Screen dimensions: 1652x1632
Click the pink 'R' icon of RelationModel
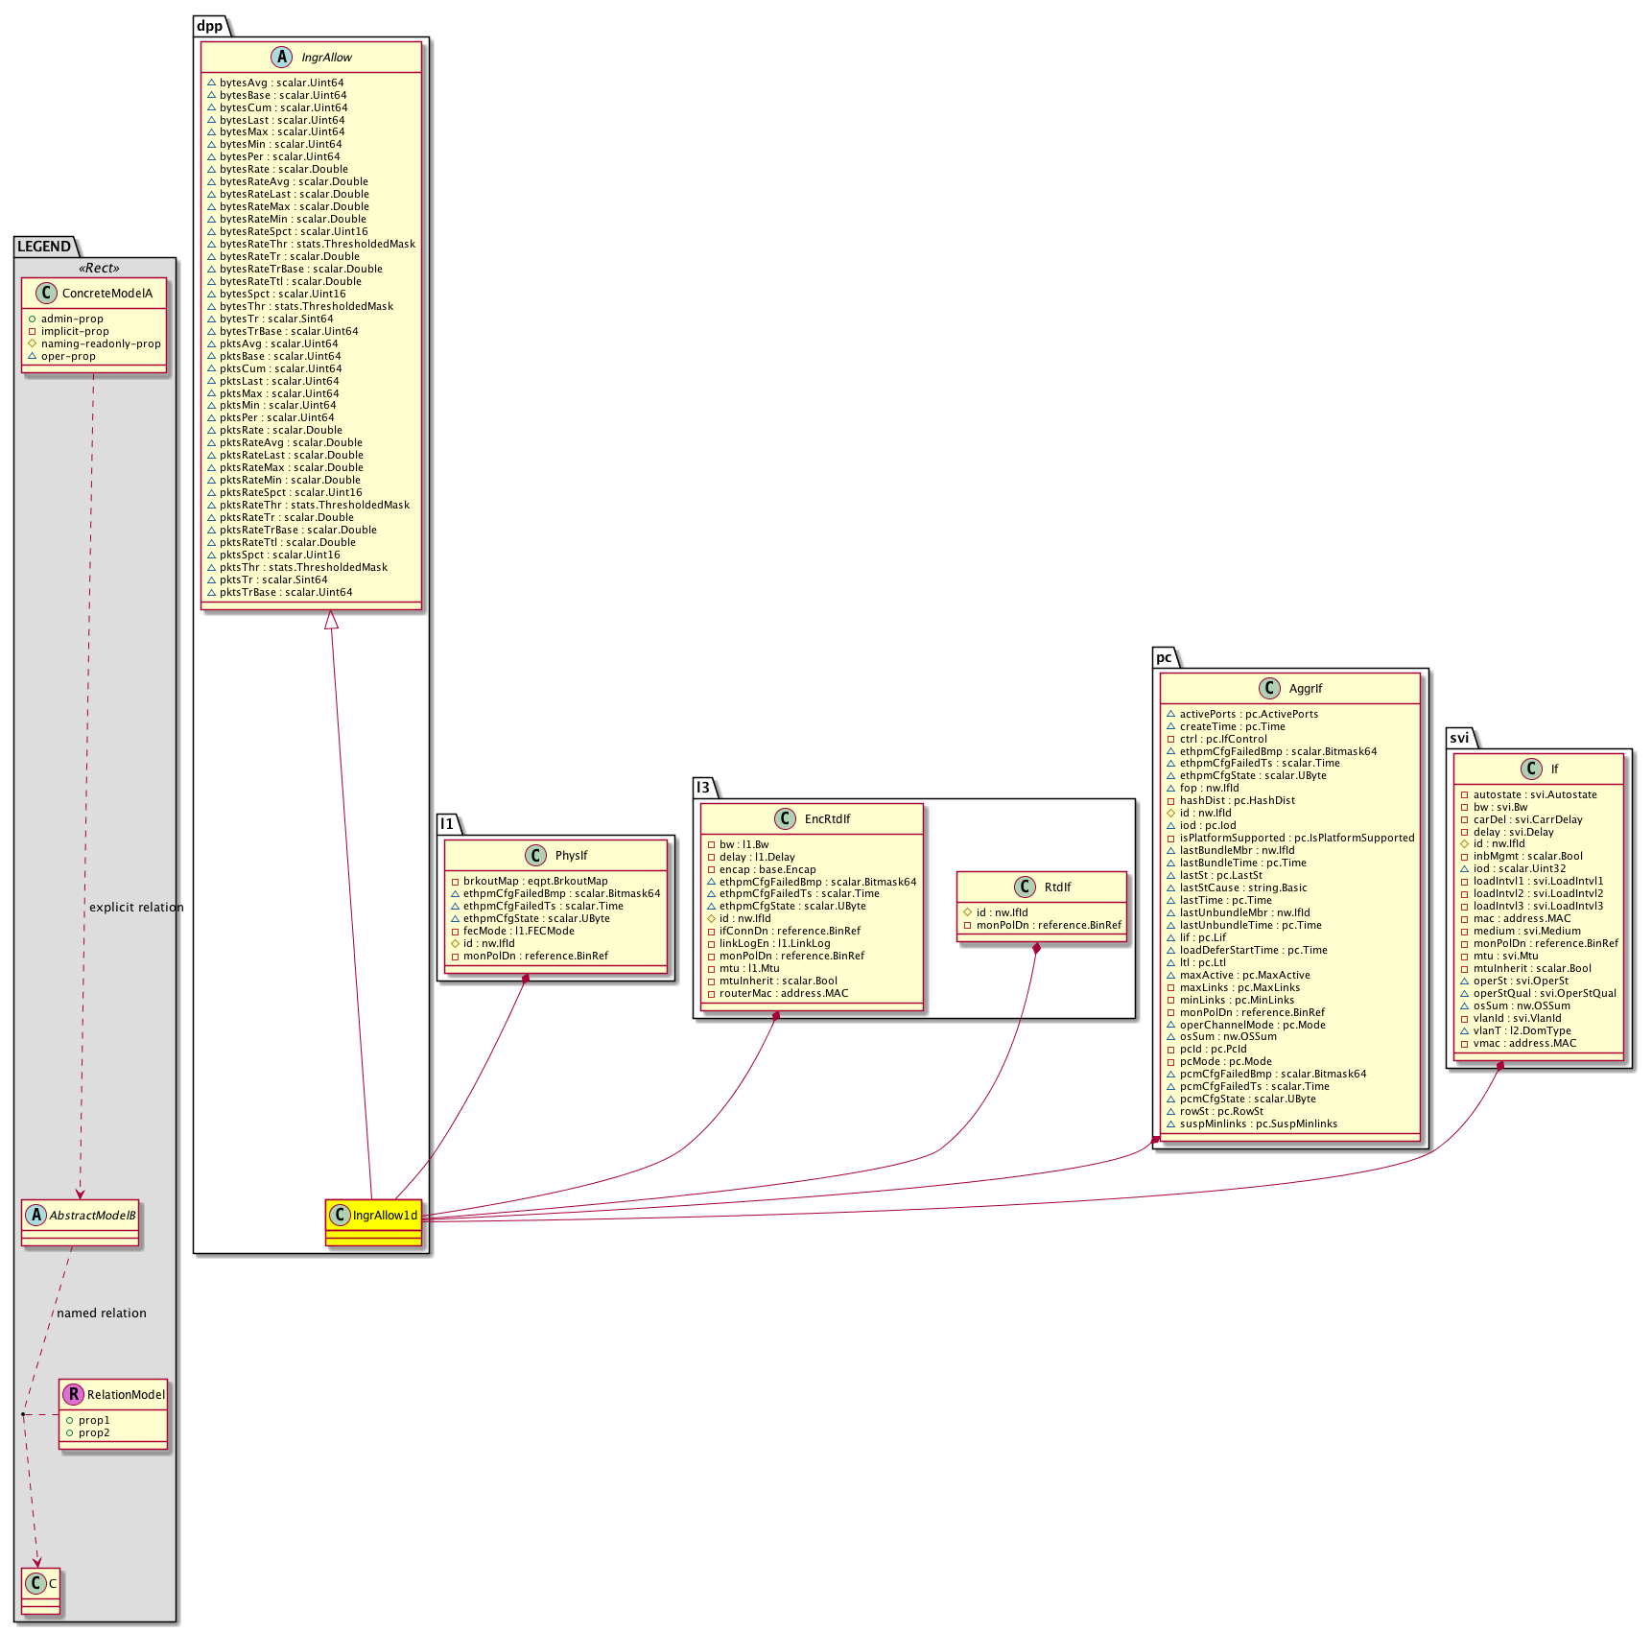coord(73,1395)
